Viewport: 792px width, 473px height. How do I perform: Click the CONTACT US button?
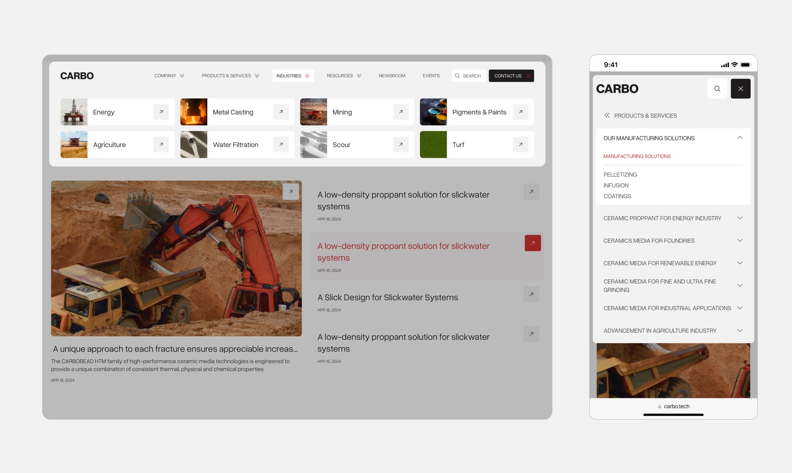(x=511, y=75)
